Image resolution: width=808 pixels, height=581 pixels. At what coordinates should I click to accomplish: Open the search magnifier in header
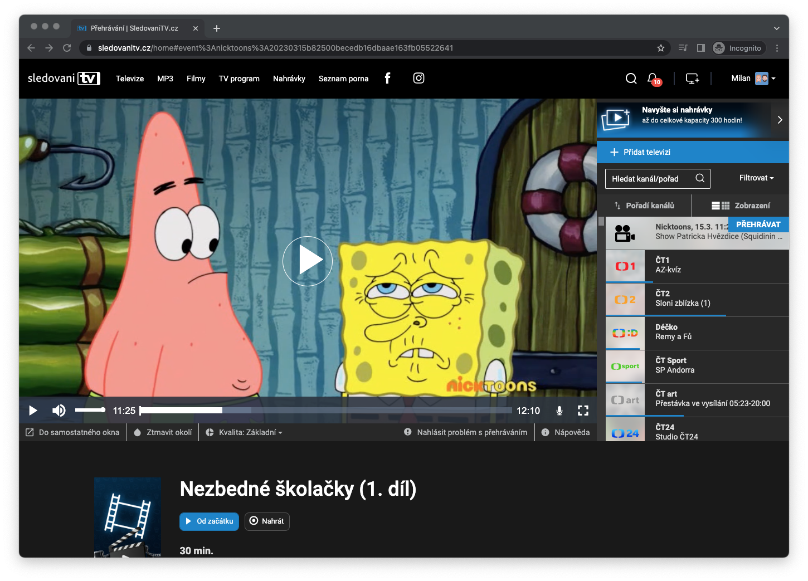click(x=631, y=79)
